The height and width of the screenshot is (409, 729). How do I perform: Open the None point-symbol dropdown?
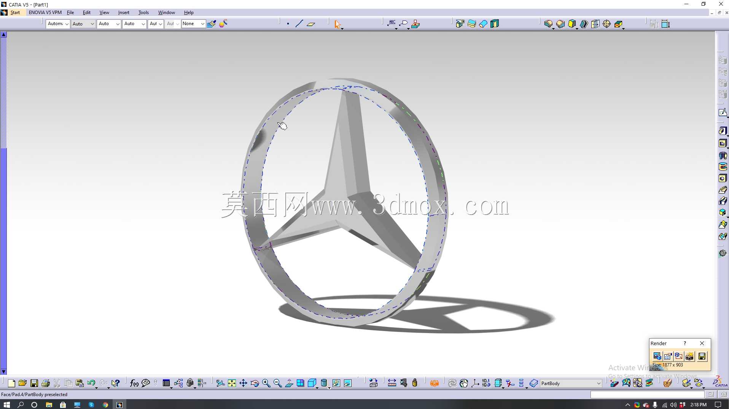coord(193,24)
